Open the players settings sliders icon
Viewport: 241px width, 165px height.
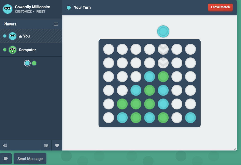56,24
